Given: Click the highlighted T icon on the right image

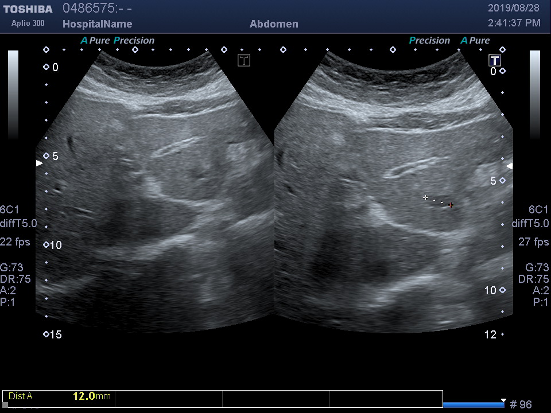Looking at the screenshot, I should coord(494,60).
